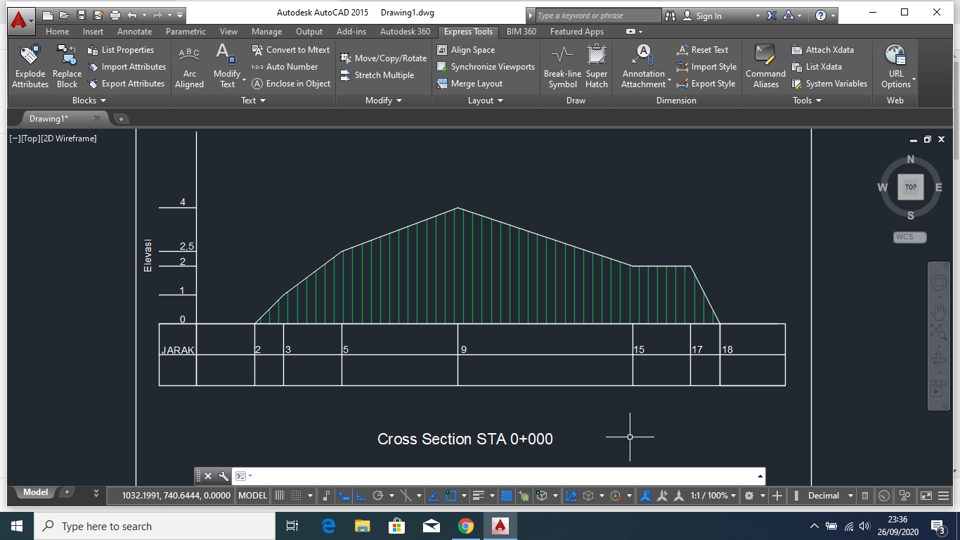This screenshot has width=960, height=540.
Task: Click the new drawing tab plus button
Action: [120, 119]
